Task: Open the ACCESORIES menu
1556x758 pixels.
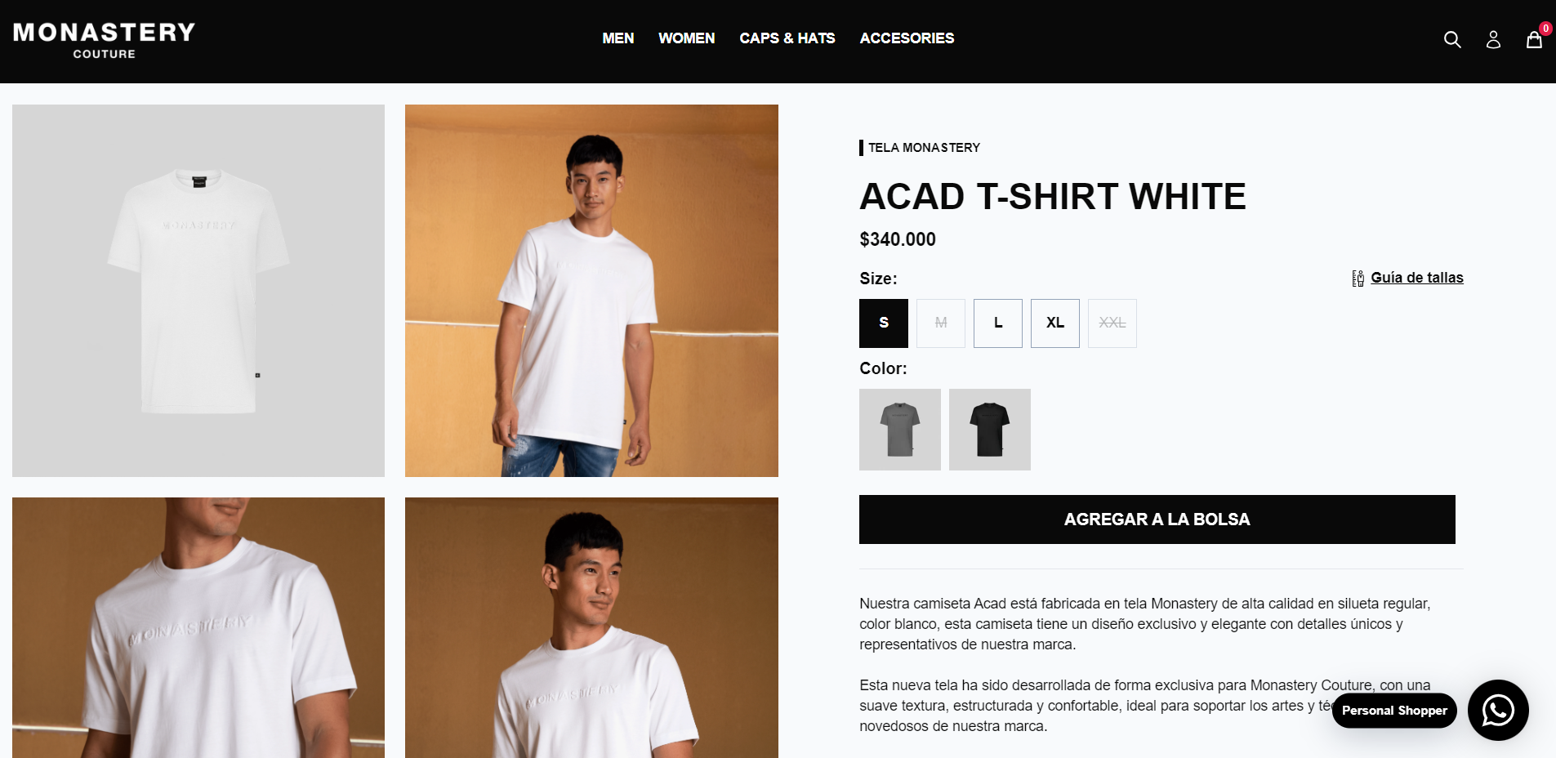Action: click(907, 38)
